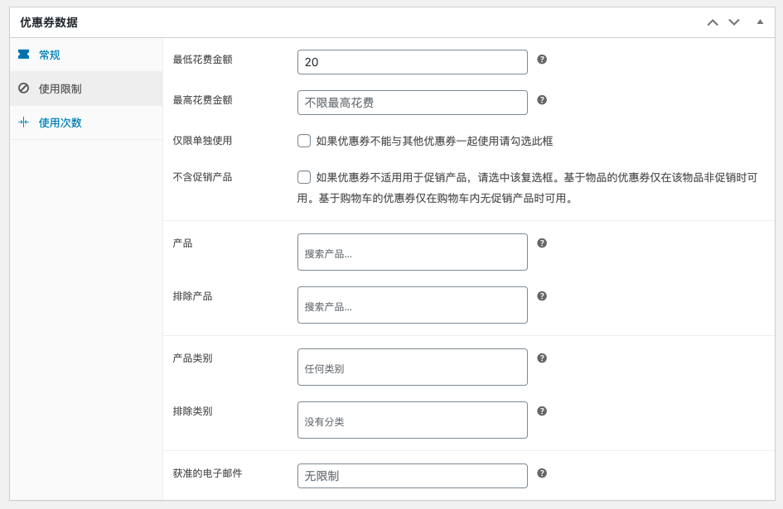Move 优惠券数据 panel up with arrow

coord(713,22)
